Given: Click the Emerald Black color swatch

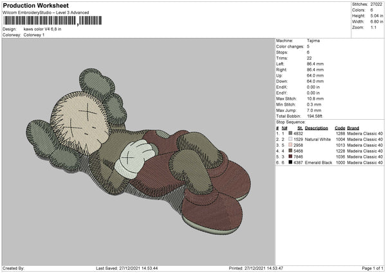Looking at the screenshot, I should (x=291, y=162).
